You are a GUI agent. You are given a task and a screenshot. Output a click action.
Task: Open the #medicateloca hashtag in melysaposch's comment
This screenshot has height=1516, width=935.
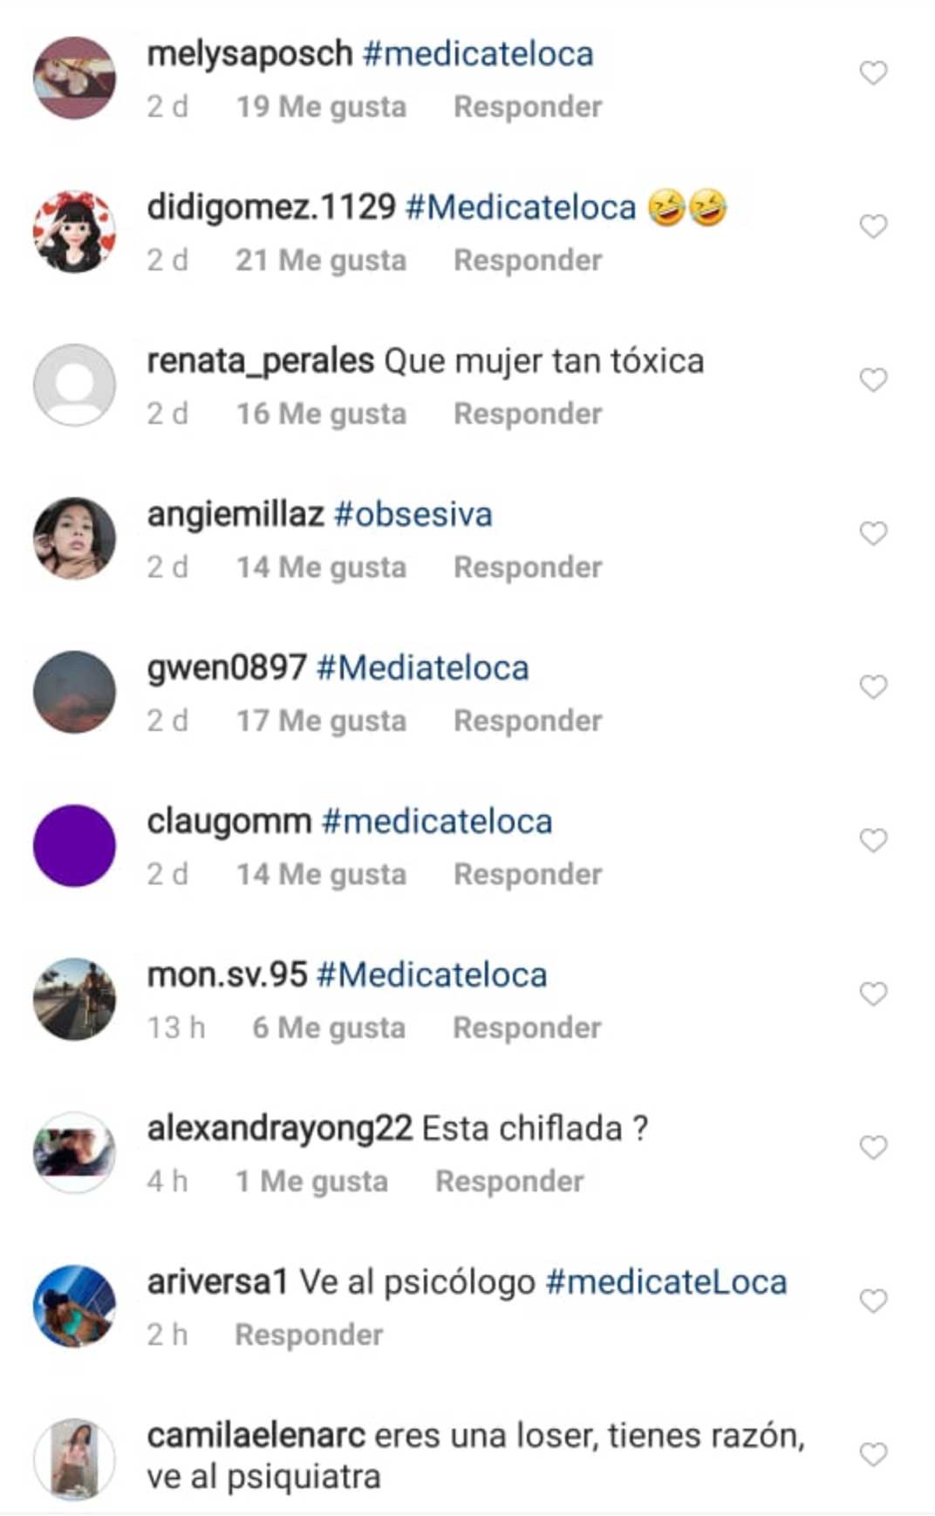(x=478, y=54)
